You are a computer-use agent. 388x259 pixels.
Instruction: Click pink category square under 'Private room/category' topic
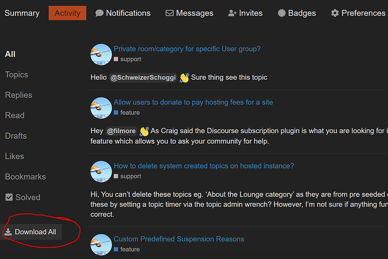point(116,60)
